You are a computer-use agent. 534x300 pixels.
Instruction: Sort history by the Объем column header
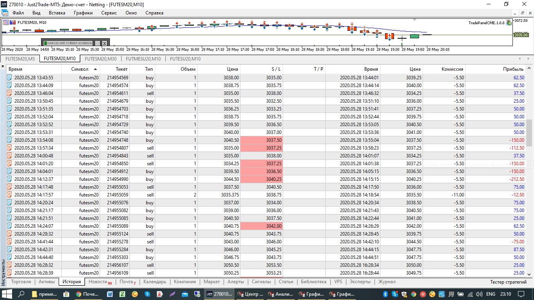[176, 69]
